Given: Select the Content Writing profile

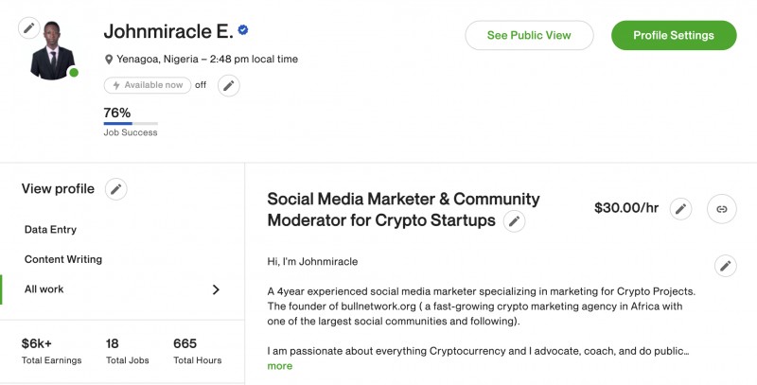Looking at the screenshot, I should 63,259.
